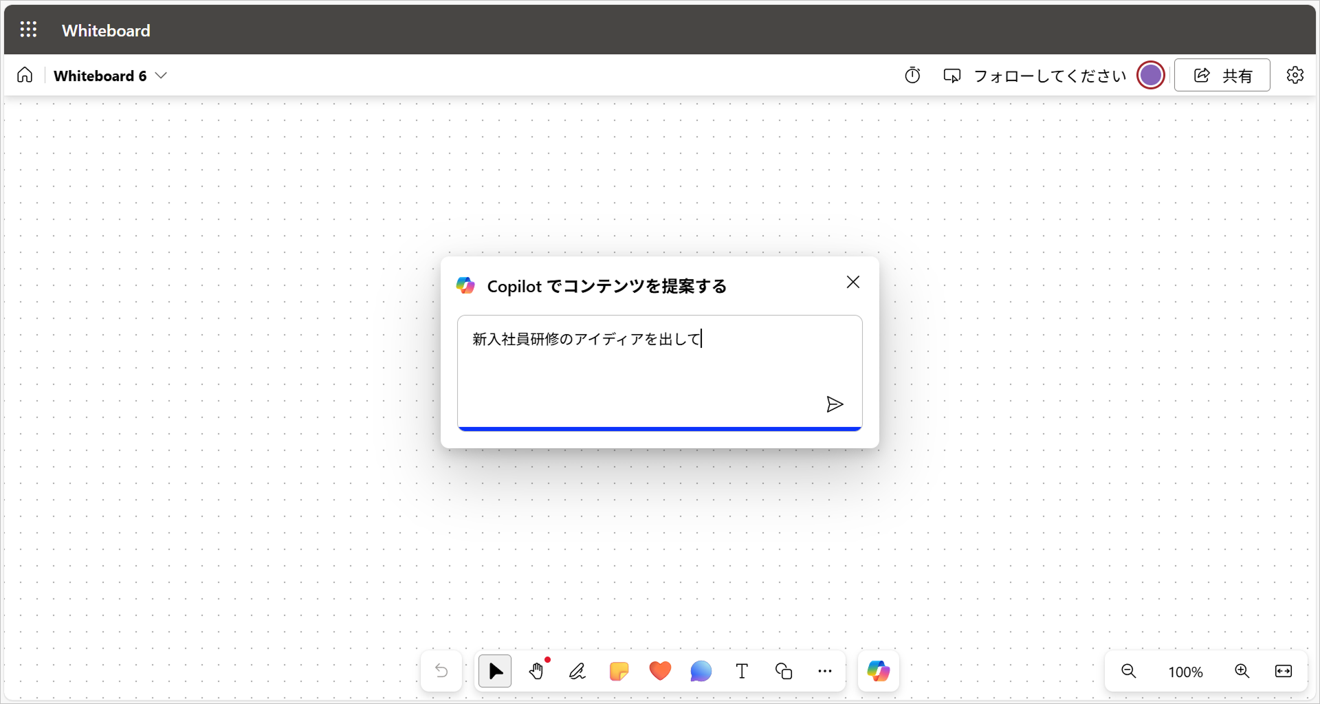This screenshot has width=1320, height=704.
Task: Click the 共有 share button
Action: pos(1222,76)
